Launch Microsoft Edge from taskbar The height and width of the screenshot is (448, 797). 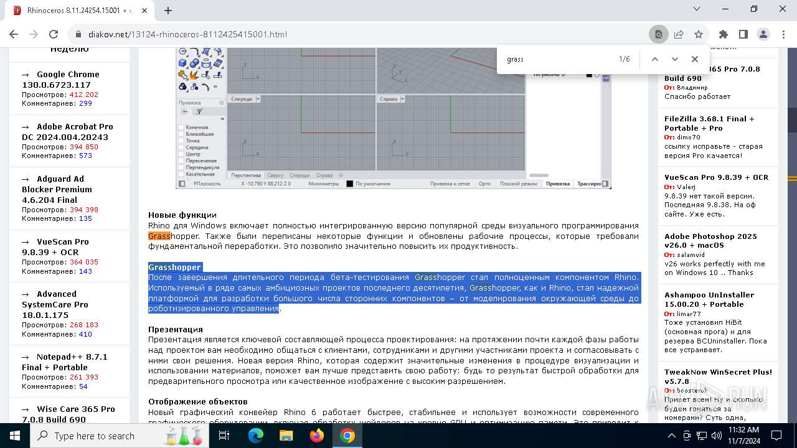pyautogui.click(x=256, y=436)
